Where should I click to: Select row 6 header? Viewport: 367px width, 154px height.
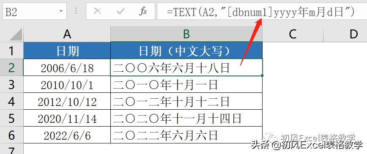[12, 135]
